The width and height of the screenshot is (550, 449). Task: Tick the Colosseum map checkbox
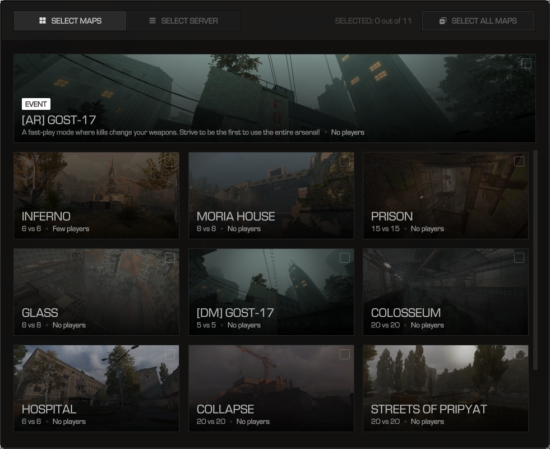[519, 258]
